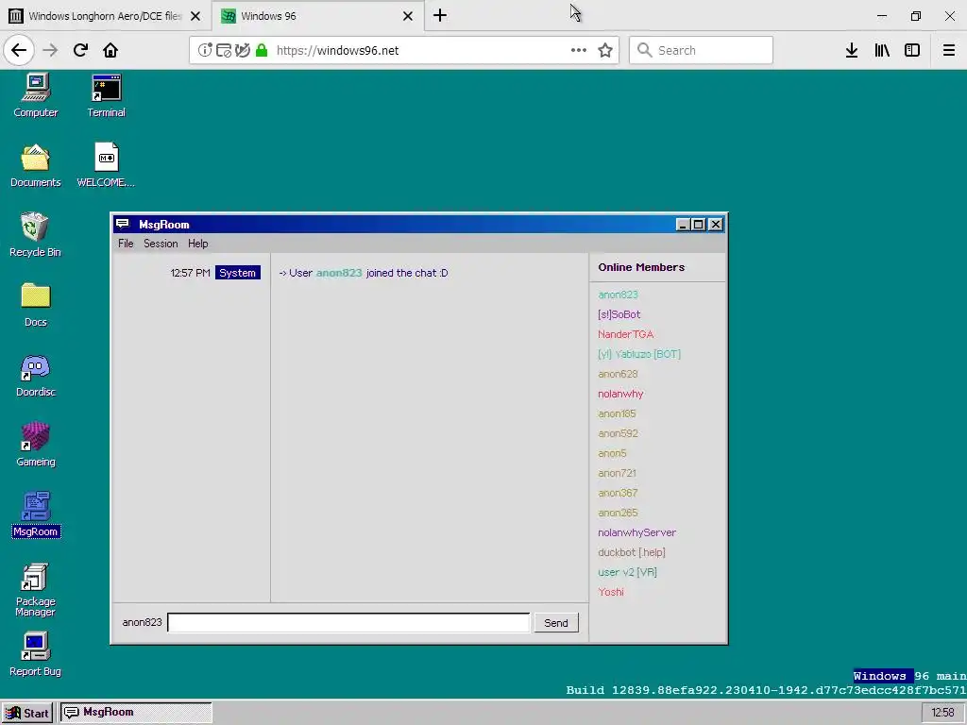
Task: Select NanderTGA in Online Members
Action: pos(625,334)
